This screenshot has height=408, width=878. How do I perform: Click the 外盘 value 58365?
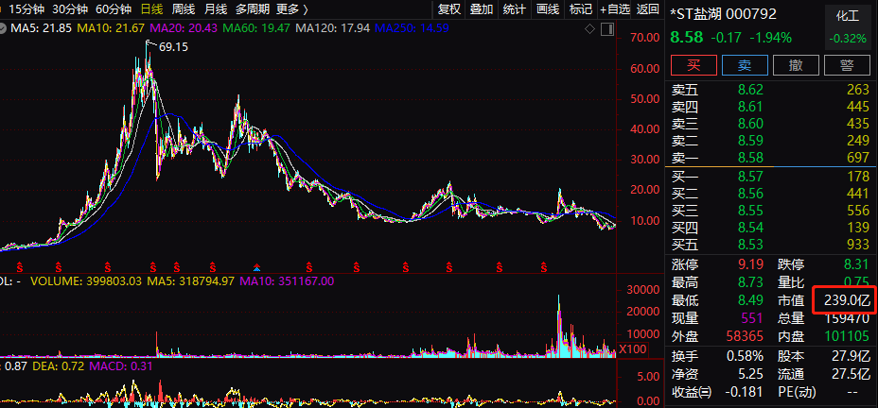click(745, 336)
